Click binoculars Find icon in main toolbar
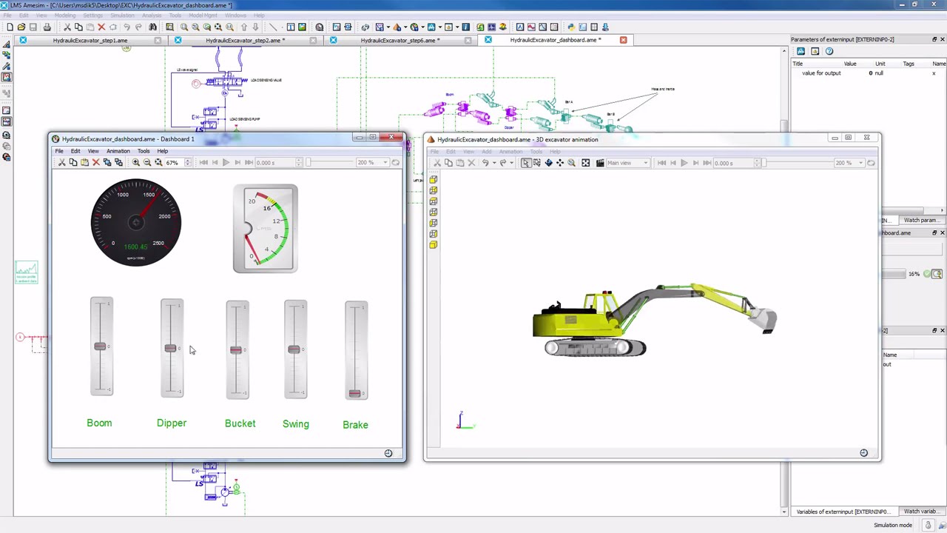Image resolution: width=947 pixels, height=533 pixels. (153, 27)
